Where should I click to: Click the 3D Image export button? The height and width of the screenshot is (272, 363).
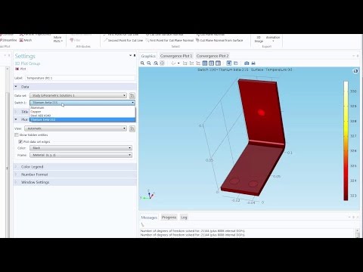(x=259, y=39)
